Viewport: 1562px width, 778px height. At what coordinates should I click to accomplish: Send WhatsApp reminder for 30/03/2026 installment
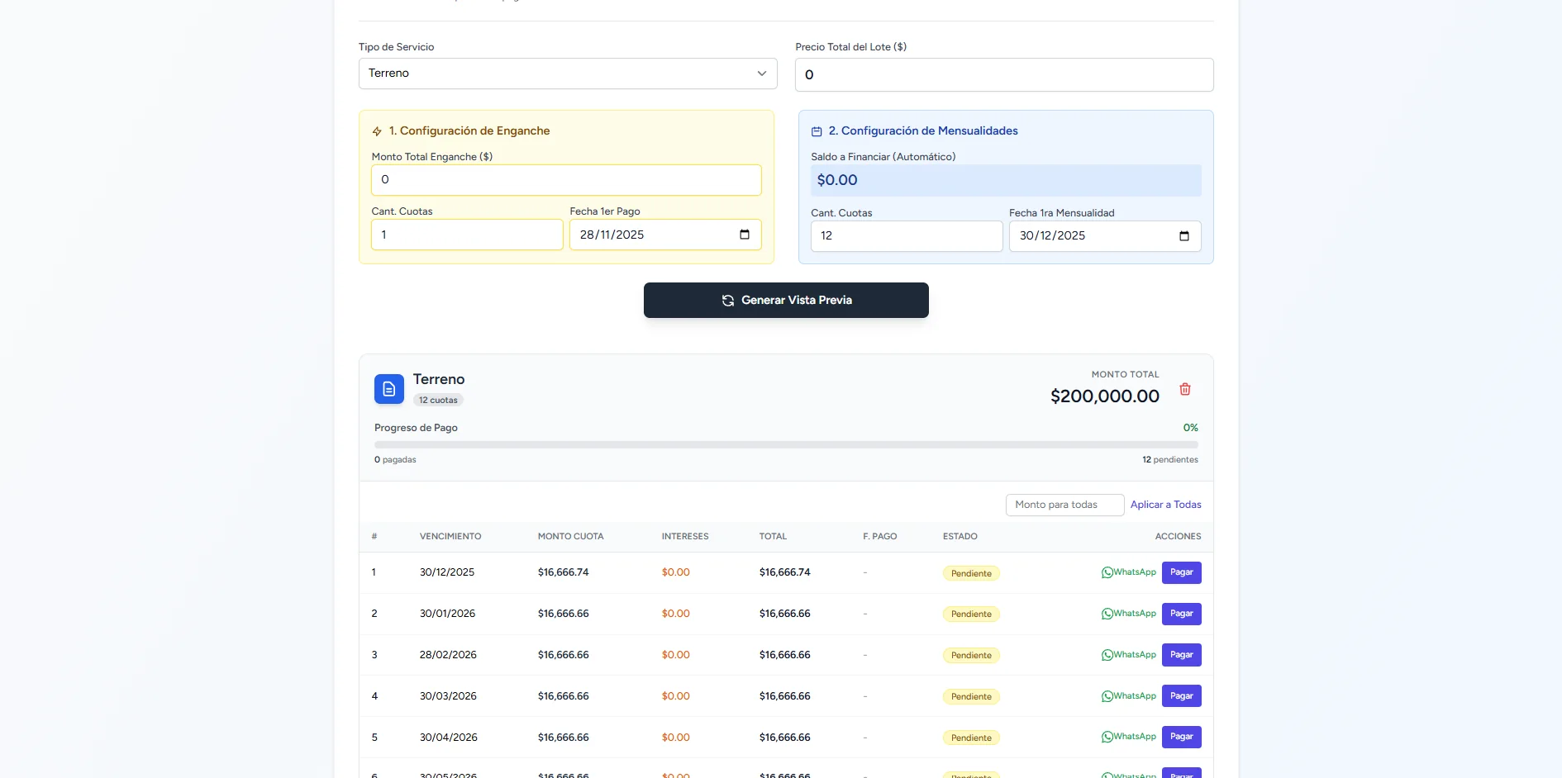coord(1128,696)
